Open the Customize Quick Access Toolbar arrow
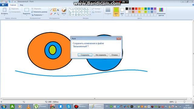Screen dimensions: 194x109 (15, 2)
